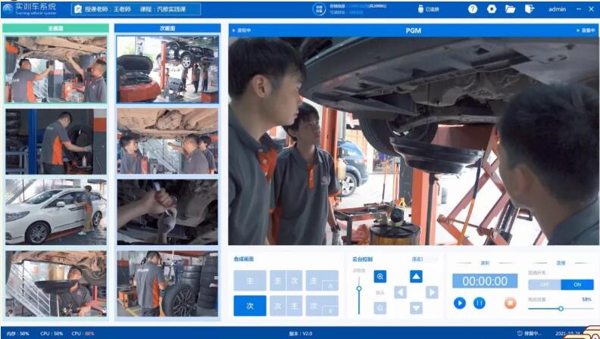Click the logout exit icon
The width and height of the screenshot is (600, 339).
(530, 9)
